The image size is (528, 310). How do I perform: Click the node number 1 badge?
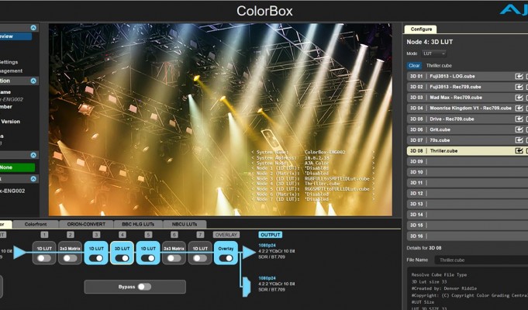pos(44,235)
